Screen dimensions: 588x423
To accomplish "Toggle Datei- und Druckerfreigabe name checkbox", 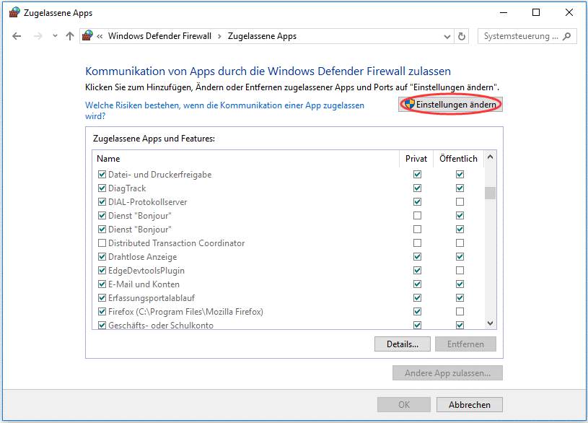I will coord(102,175).
